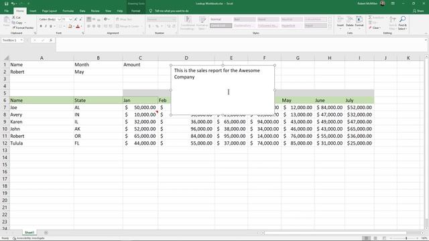Click Robert McMillan account picture
This screenshot has height=241, width=429.
click(x=383, y=3)
